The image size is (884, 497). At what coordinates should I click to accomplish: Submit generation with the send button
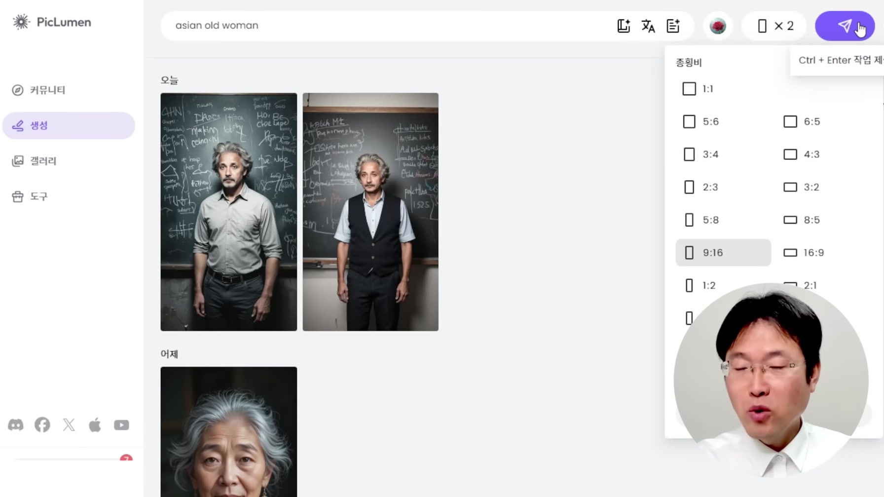pyautogui.click(x=845, y=26)
